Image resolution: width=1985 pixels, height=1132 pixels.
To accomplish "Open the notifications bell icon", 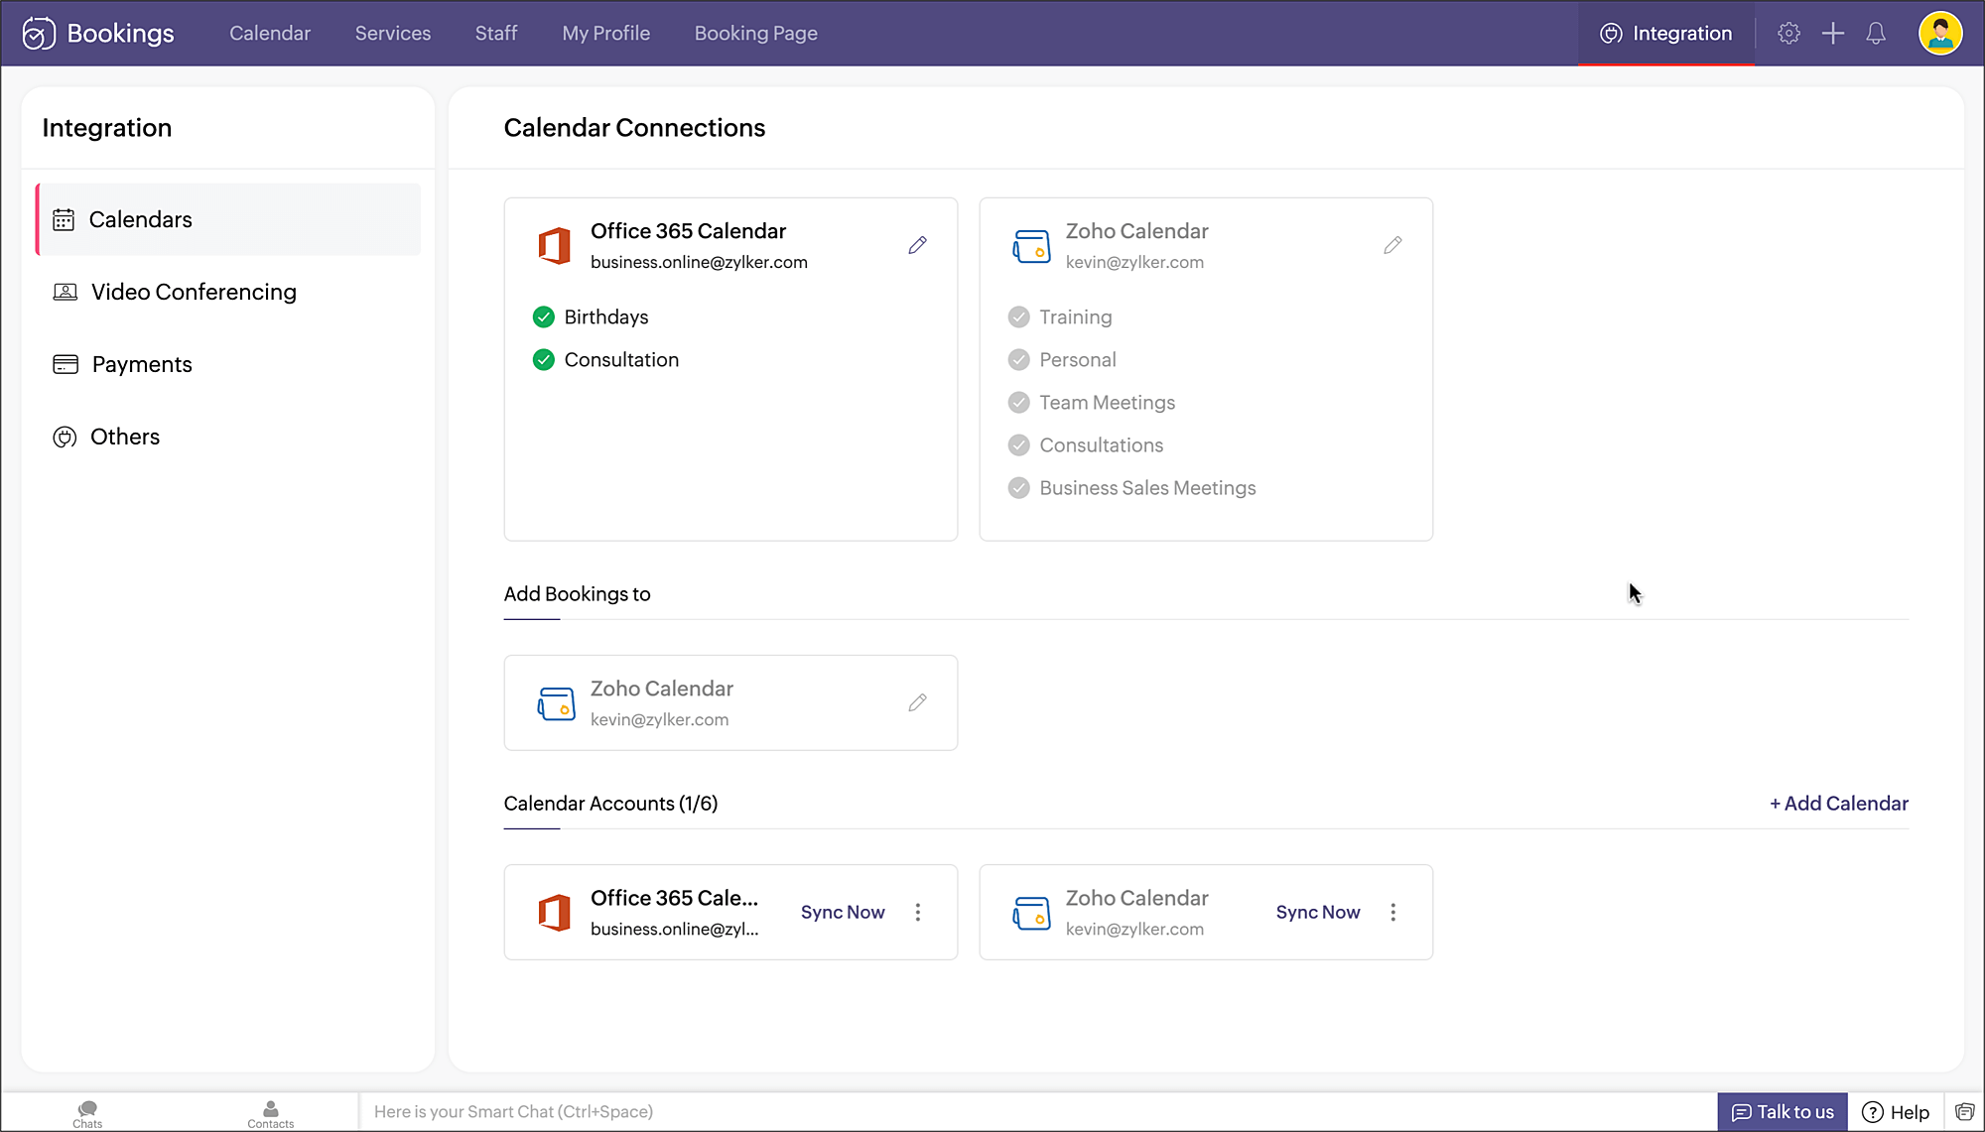I will pyautogui.click(x=1876, y=34).
